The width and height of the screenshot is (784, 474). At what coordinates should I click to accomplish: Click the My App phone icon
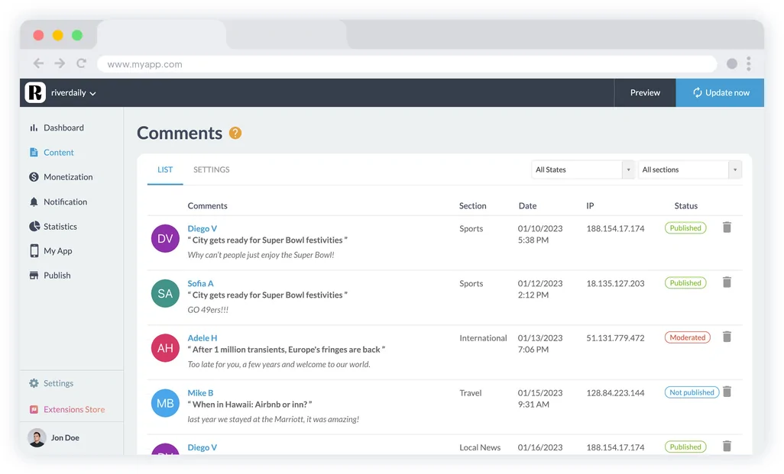point(34,251)
